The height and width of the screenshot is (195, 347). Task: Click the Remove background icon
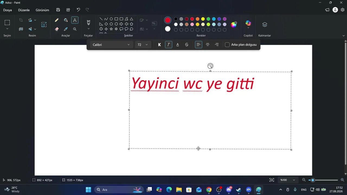click(x=21, y=29)
